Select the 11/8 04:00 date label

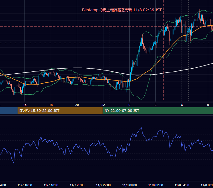click(182, 185)
